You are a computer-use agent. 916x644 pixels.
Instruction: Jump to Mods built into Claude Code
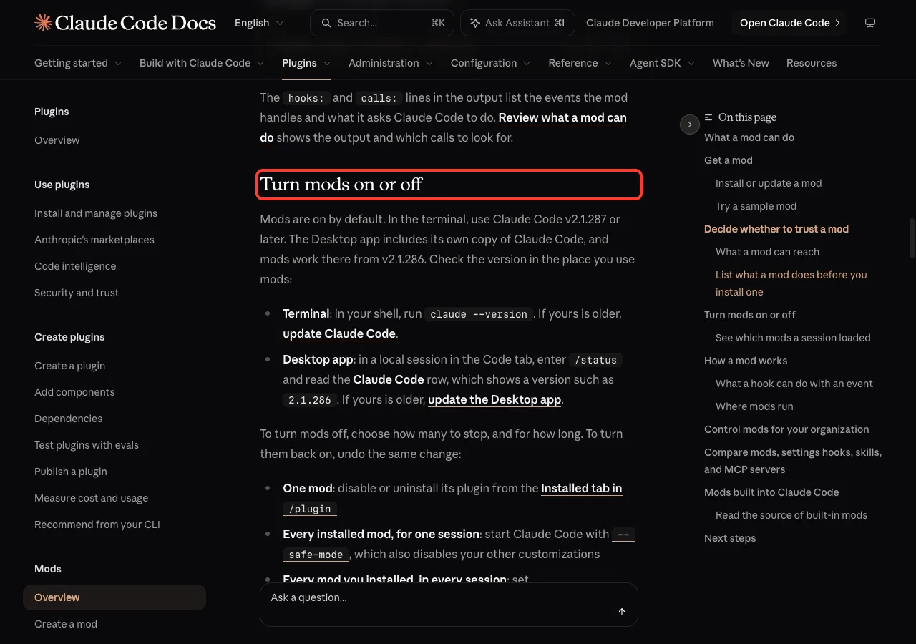click(x=771, y=492)
